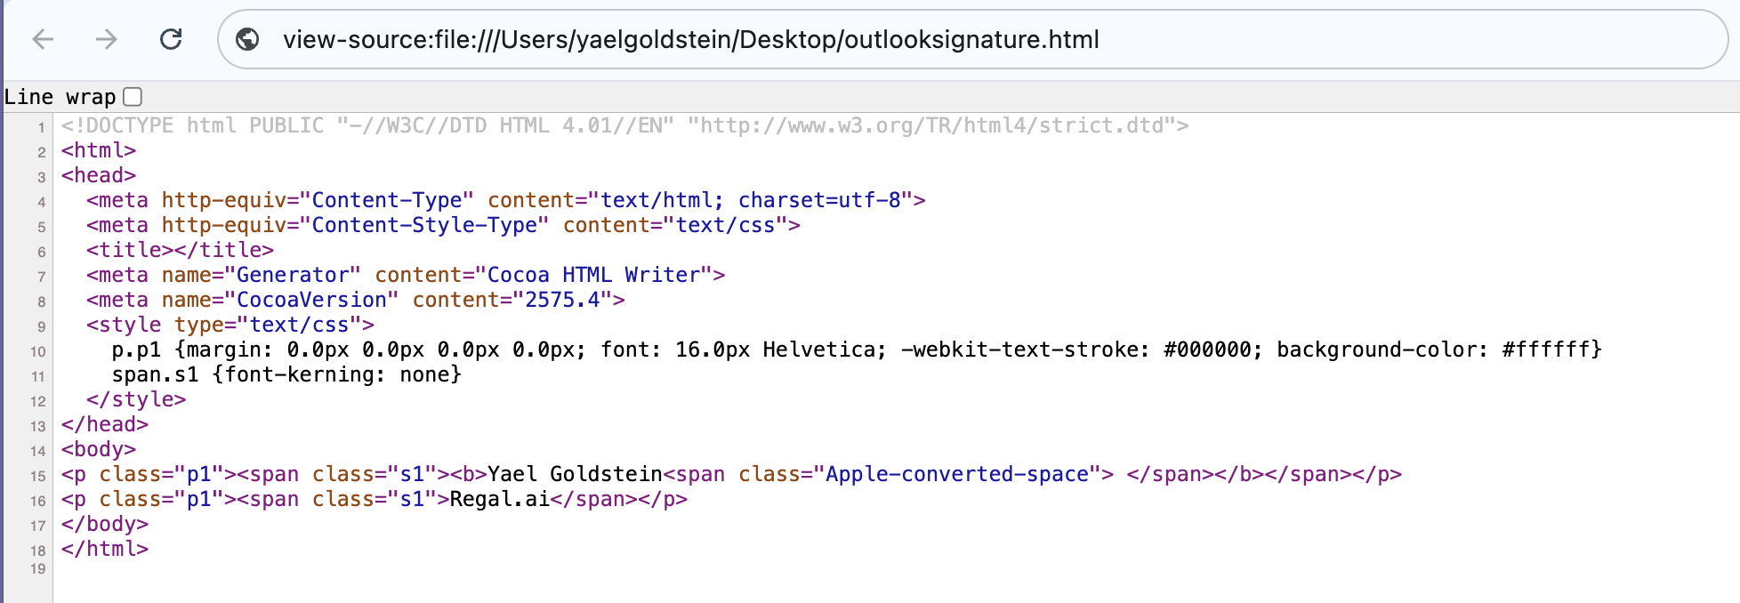Image resolution: width=1740 pixels, height=603 pixels.
Task: Reload the page with the refresh icon
Action: [x=171, y=39]
